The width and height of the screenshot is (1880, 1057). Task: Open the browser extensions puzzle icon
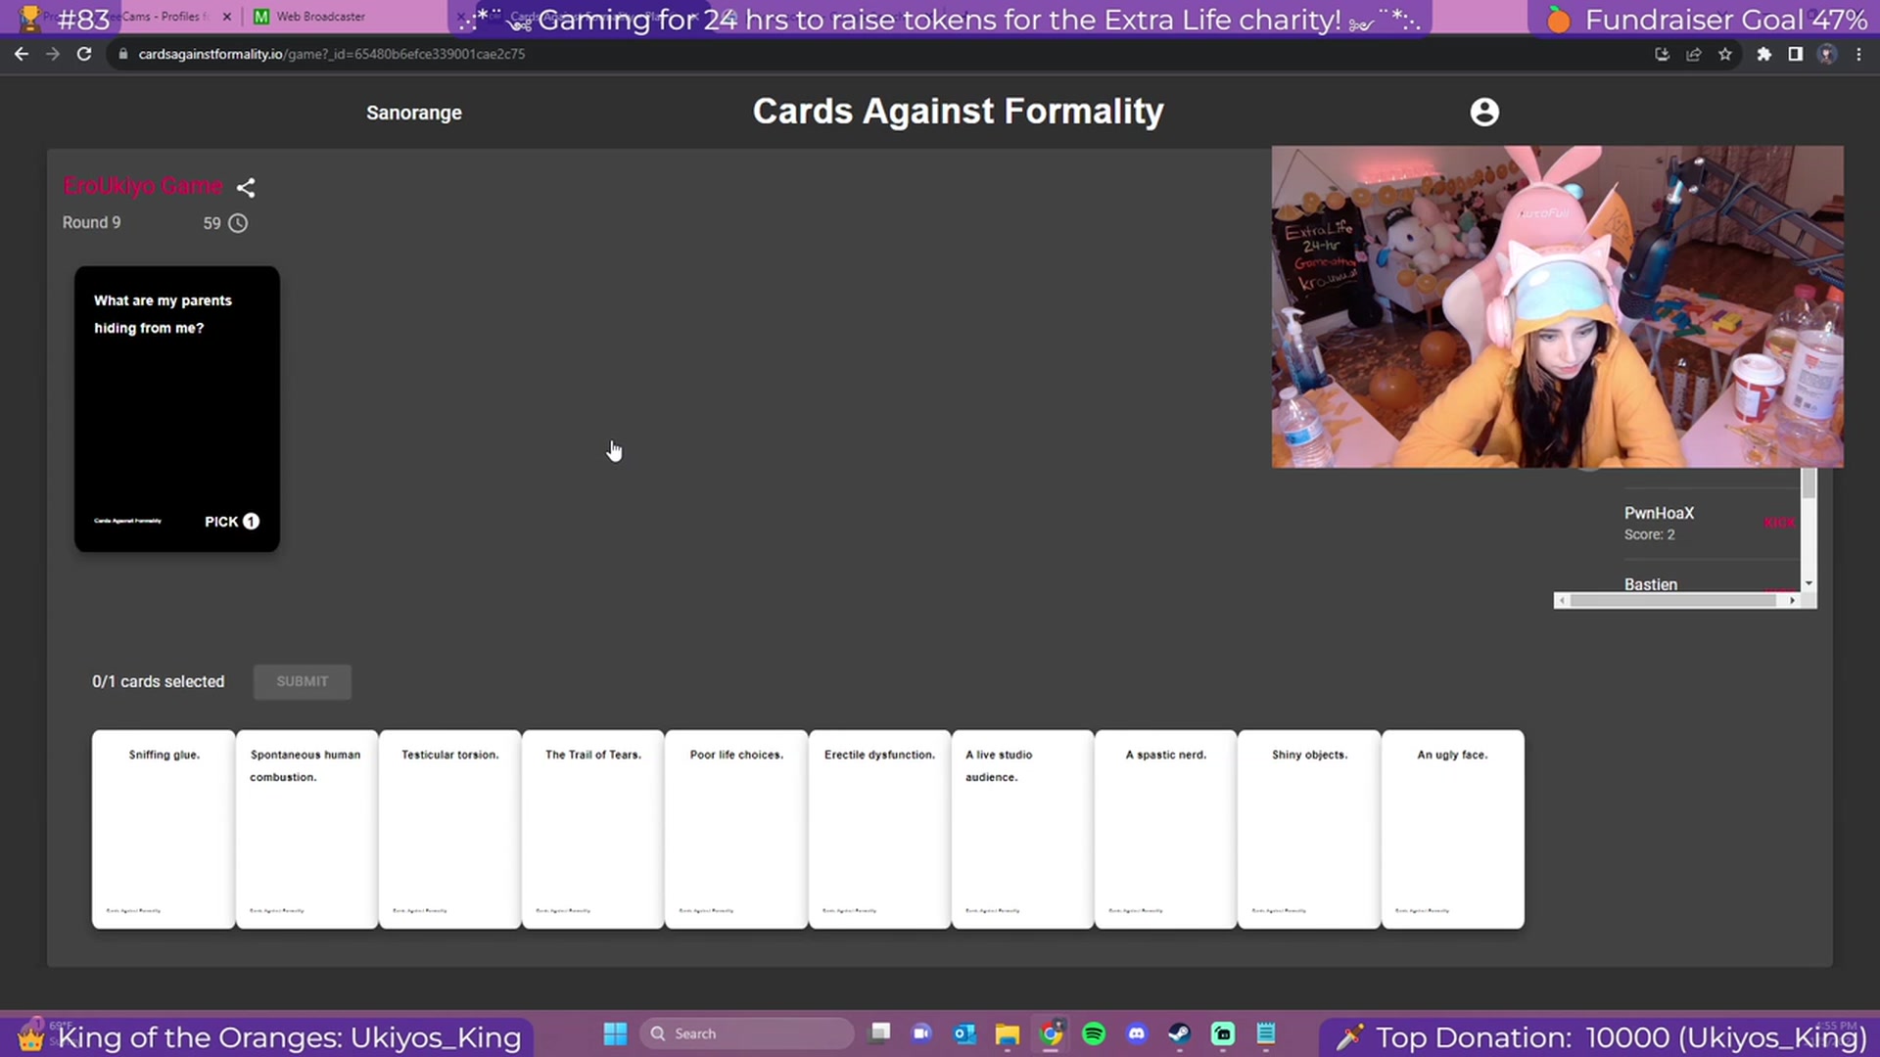(x=1763, y=54)
